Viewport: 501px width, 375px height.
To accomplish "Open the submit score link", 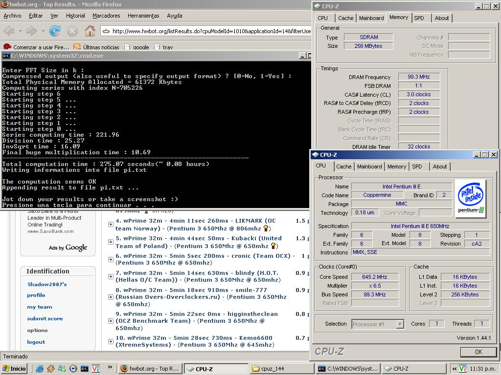I will [x=45, y=318].
